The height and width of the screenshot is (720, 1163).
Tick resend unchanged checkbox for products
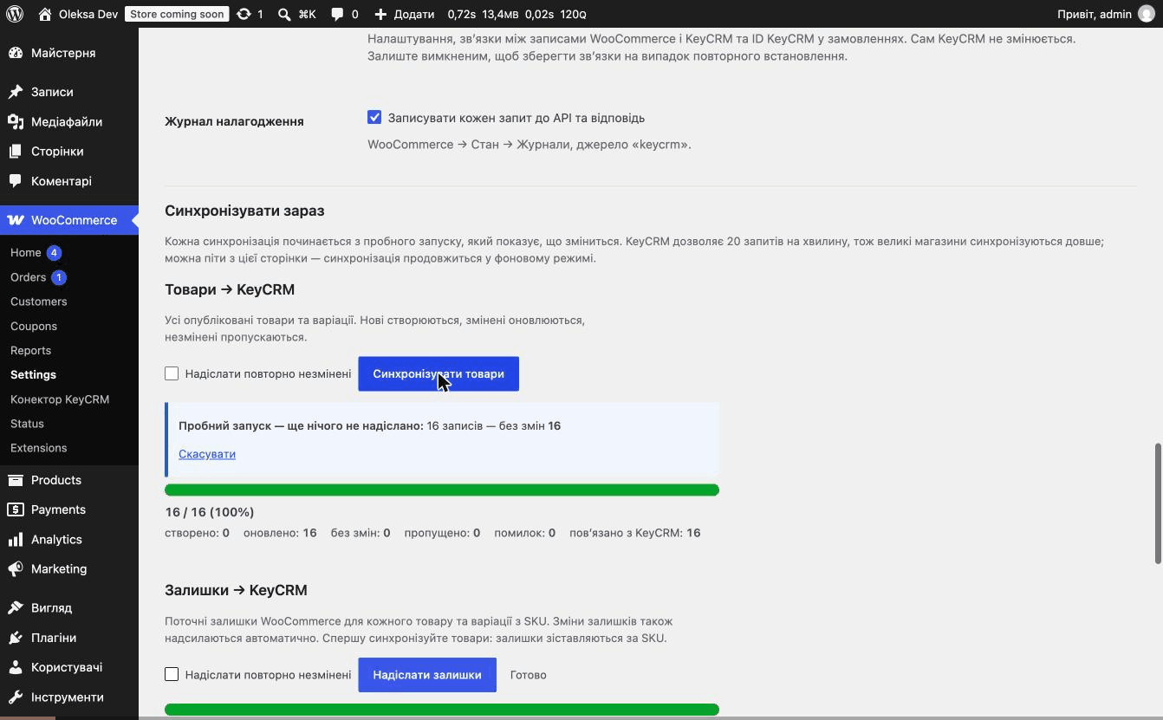(x=172, y=373)
